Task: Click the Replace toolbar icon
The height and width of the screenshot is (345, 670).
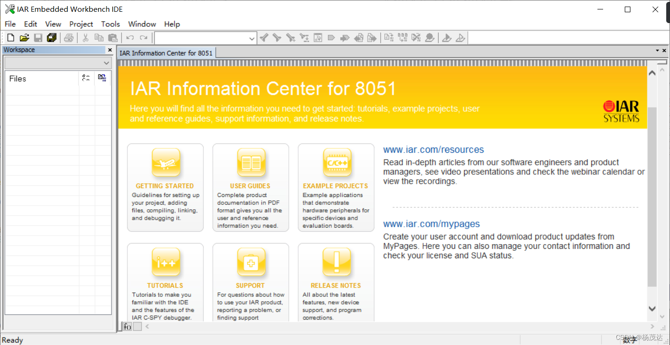Action: pos(304,38)
